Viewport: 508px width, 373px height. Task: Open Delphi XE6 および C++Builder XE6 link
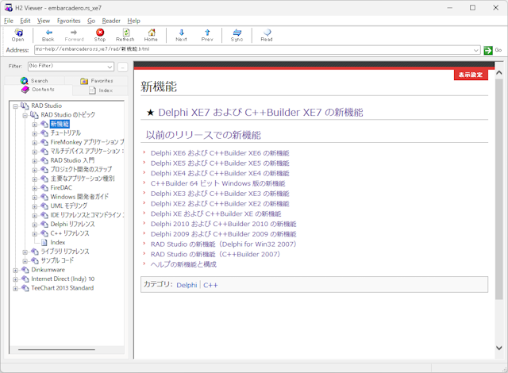[220, 153]
